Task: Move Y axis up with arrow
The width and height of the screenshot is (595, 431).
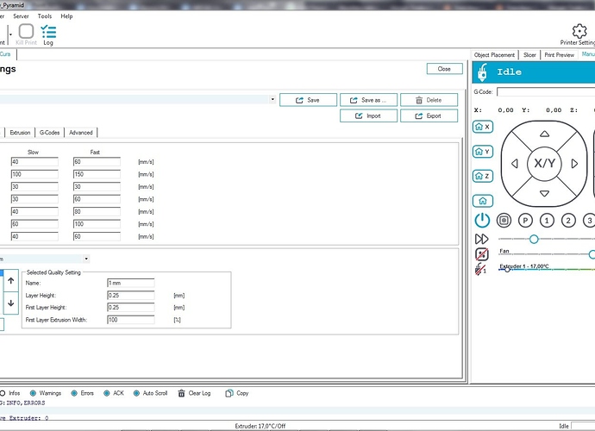Action: click(x=544, y=134)
